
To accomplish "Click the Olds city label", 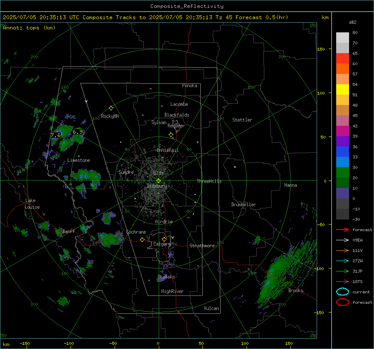I will tap(158, 173).
